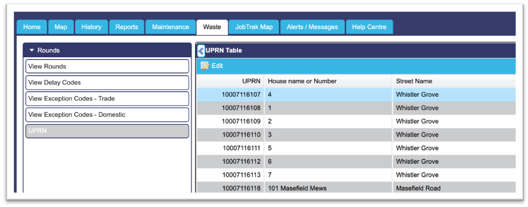Select UPRN cell 10007116108
Screen dimensions: 528x207
pyautogui.click(x=230, y=108)
